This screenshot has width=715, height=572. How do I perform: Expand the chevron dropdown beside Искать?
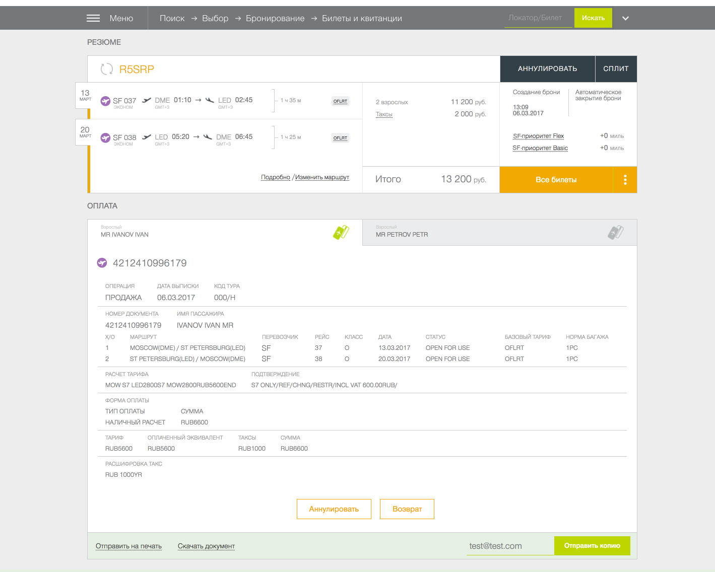click(x=625, y=18)
